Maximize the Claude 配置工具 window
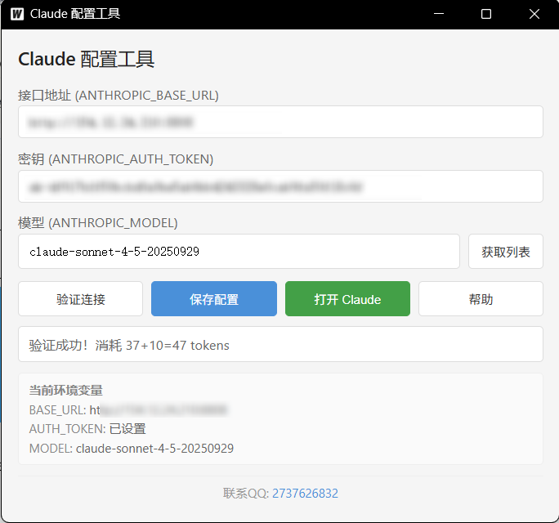Screen dimensions: 559x523 [486, 14]
